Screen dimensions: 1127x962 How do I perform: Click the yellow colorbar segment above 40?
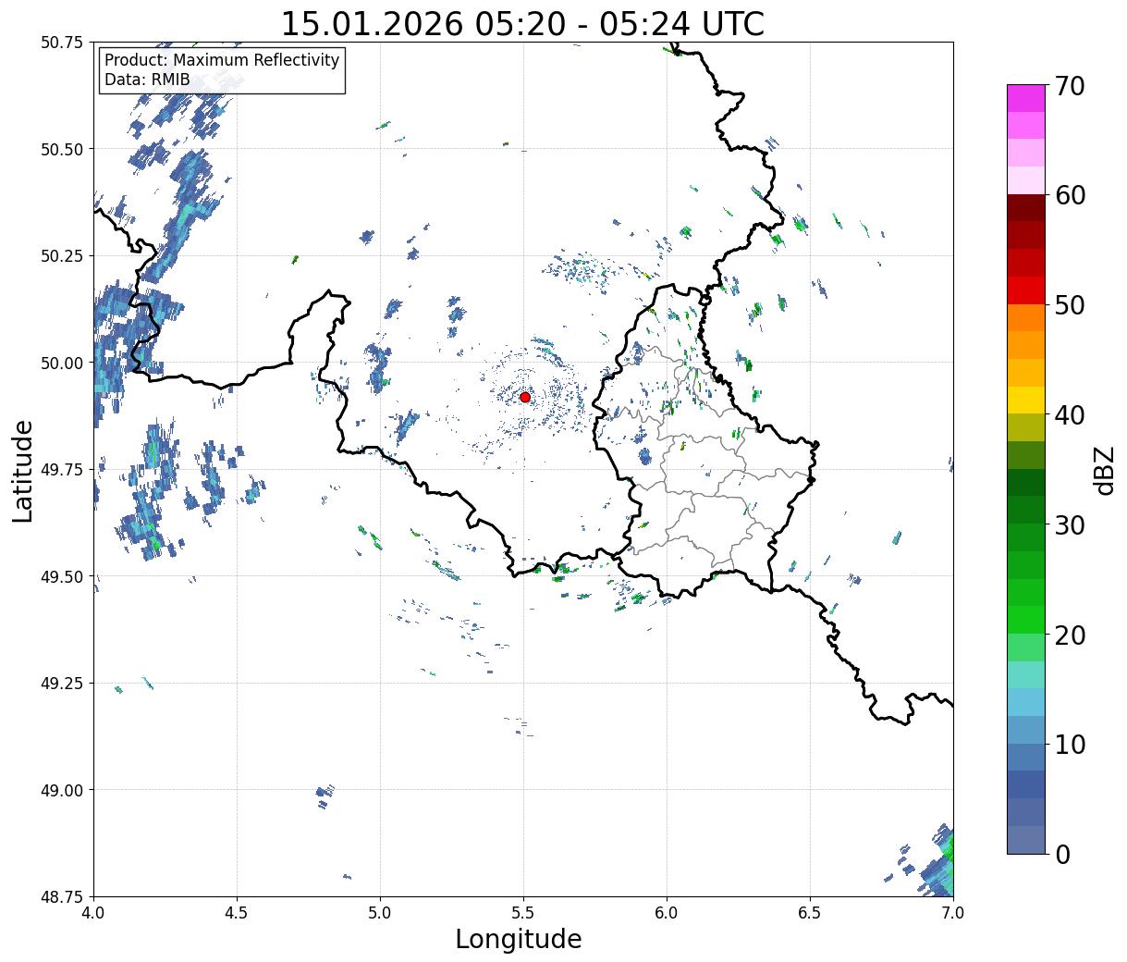1026,400
